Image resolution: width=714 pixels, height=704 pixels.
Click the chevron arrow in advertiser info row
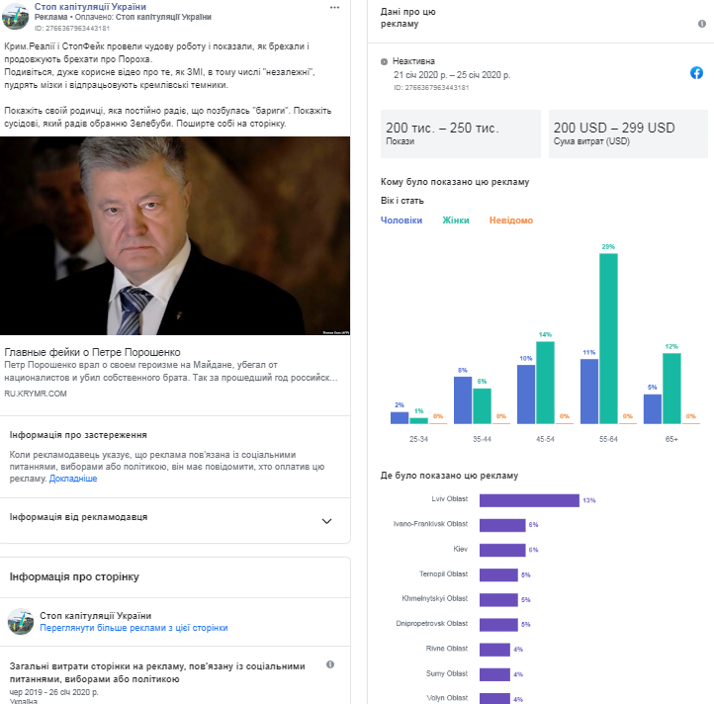(327, 520)
